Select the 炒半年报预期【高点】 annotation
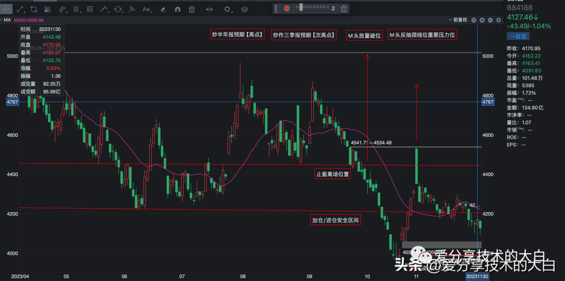 click(x=237, y=34)
